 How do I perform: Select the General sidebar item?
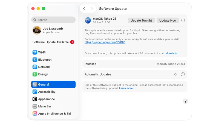point(53,84)
